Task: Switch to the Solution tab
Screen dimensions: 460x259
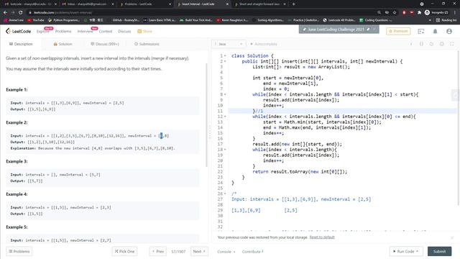Action: 63,44
